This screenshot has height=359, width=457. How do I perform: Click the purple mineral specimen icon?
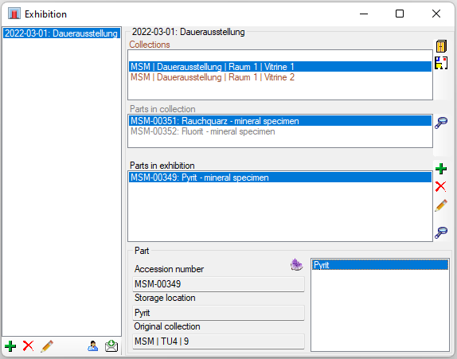[296, 264]
